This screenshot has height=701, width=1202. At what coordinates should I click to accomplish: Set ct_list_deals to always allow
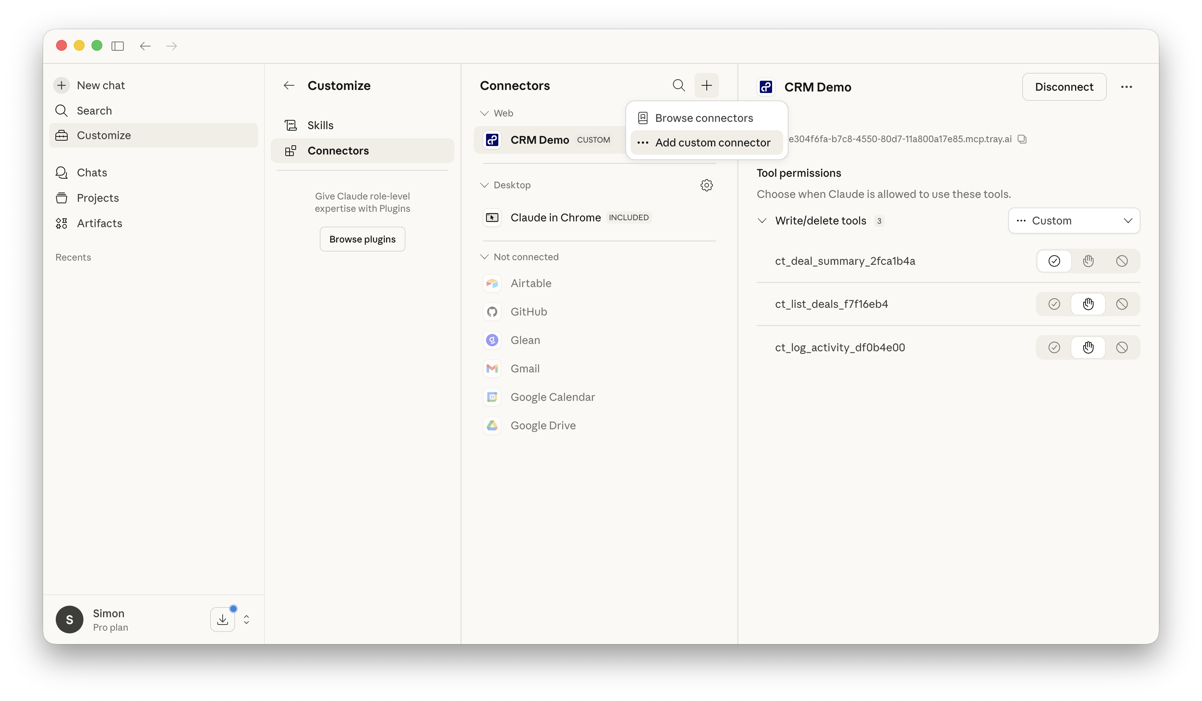coord(1054,304)
